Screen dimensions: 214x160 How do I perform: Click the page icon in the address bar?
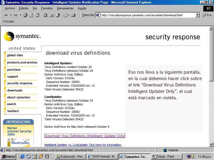tap(98, 15)
